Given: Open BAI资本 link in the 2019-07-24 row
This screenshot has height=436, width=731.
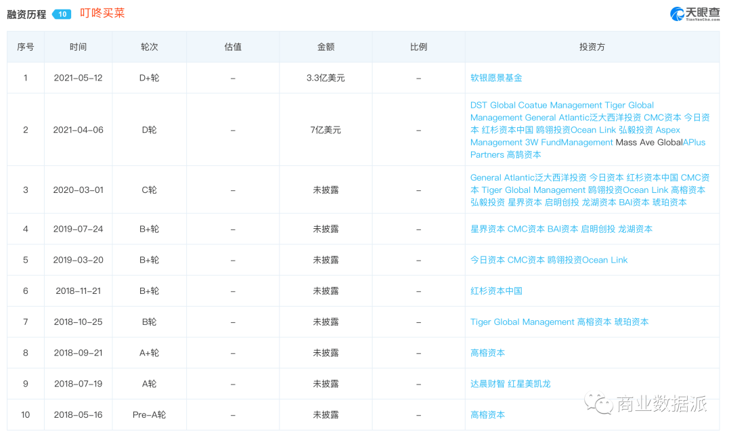Looking at the screenshot, I should coord(562,229).
